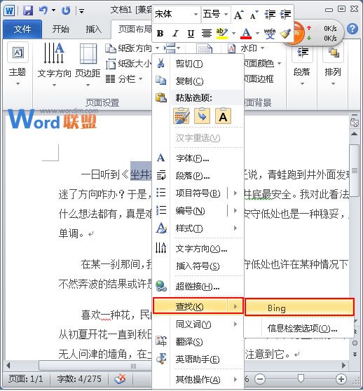This screenshot has width=363, height=391.
Task: Select Bing in the 查找 submenu
Action: (x=299, y=308)
